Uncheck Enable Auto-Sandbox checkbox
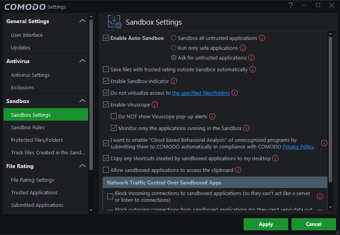 coord(106,38)
